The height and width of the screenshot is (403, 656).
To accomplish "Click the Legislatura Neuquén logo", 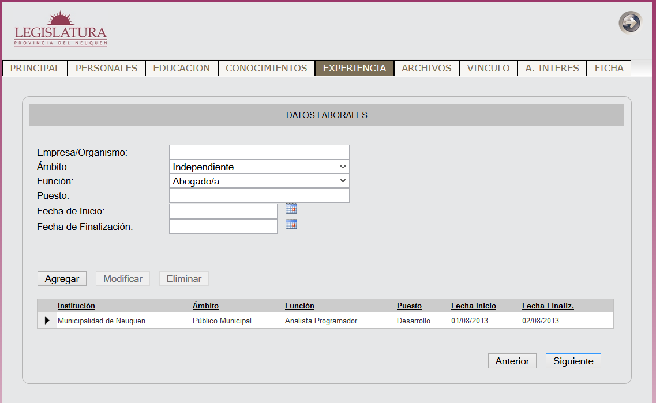I will coord(61,29).
